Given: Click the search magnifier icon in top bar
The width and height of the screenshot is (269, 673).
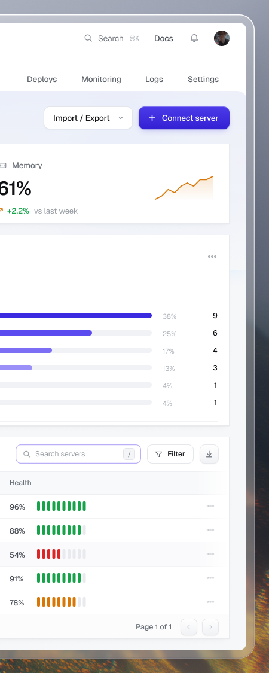Looking at the screenshot, I should coord(88,38).
